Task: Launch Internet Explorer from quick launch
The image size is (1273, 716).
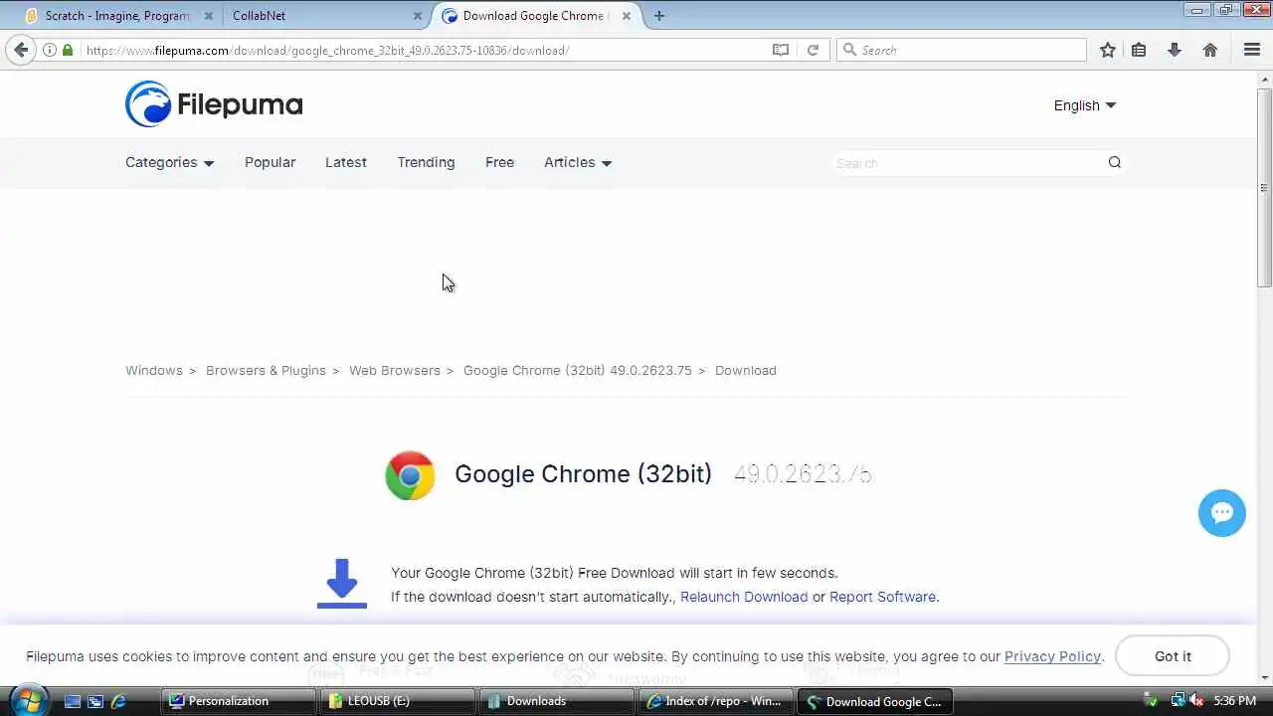Action: pos(118,701)
